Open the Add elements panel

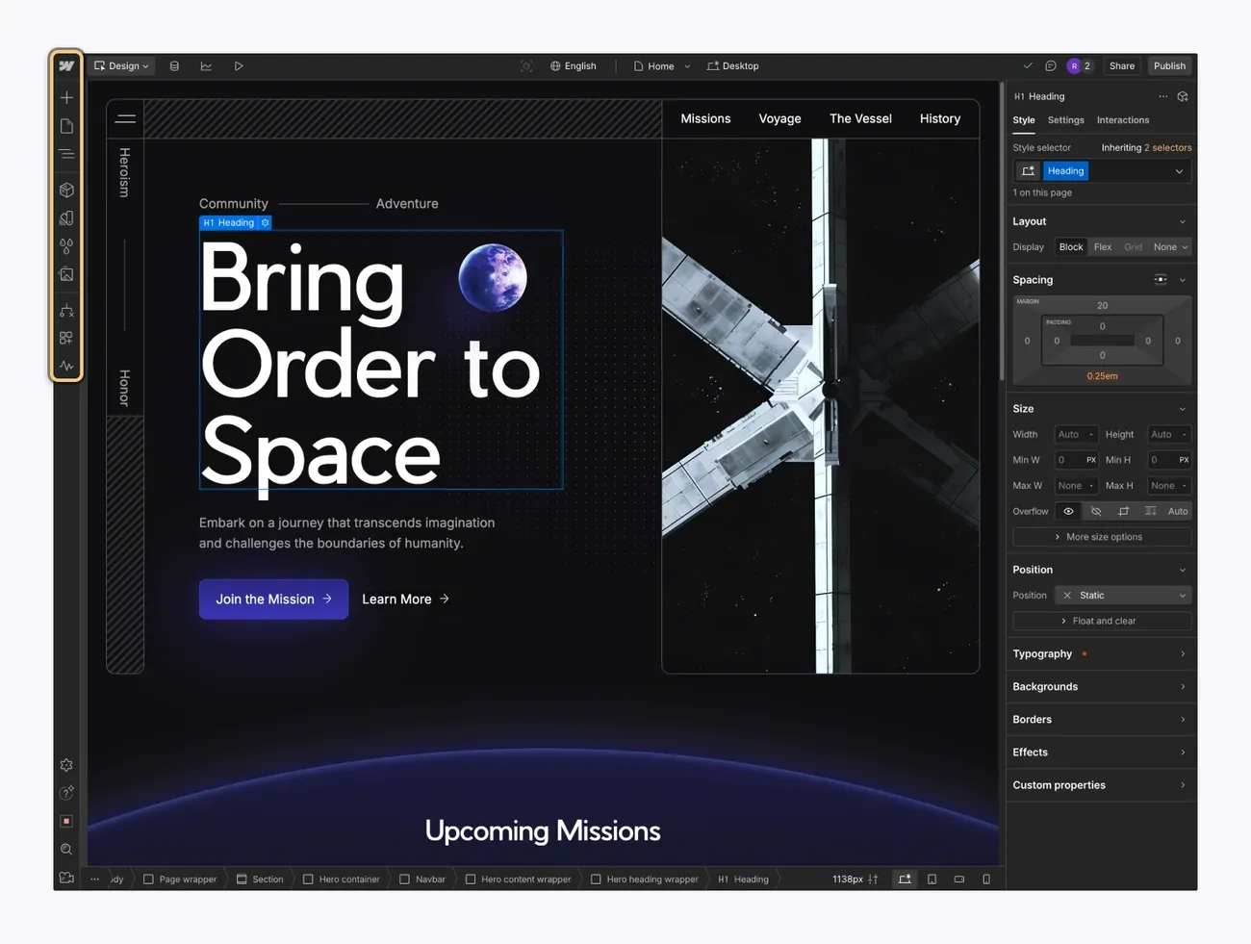pos(66,98)
